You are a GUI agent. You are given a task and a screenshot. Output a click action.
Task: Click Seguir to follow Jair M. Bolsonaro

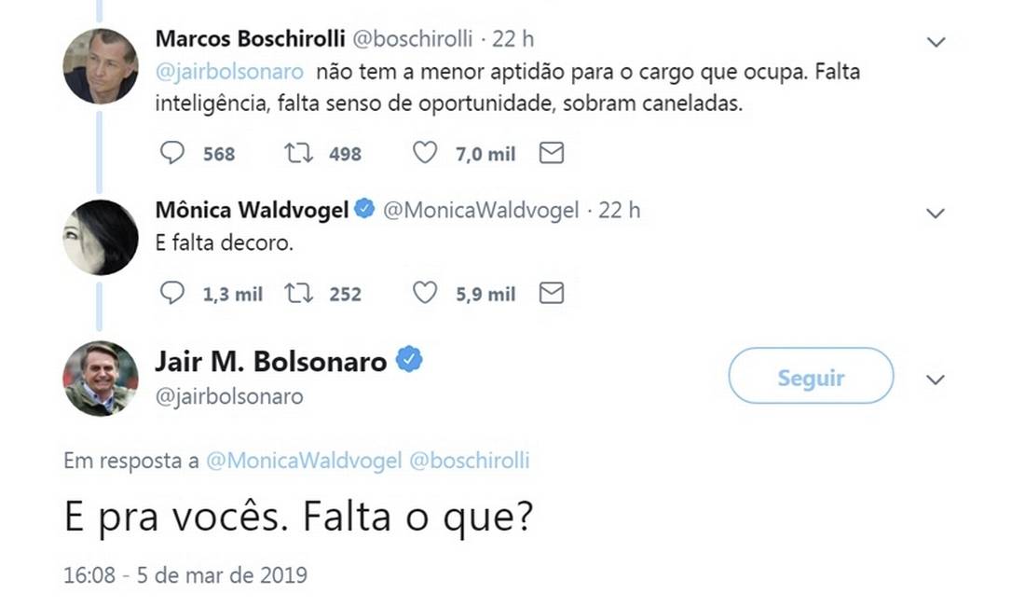click(811, 377)
